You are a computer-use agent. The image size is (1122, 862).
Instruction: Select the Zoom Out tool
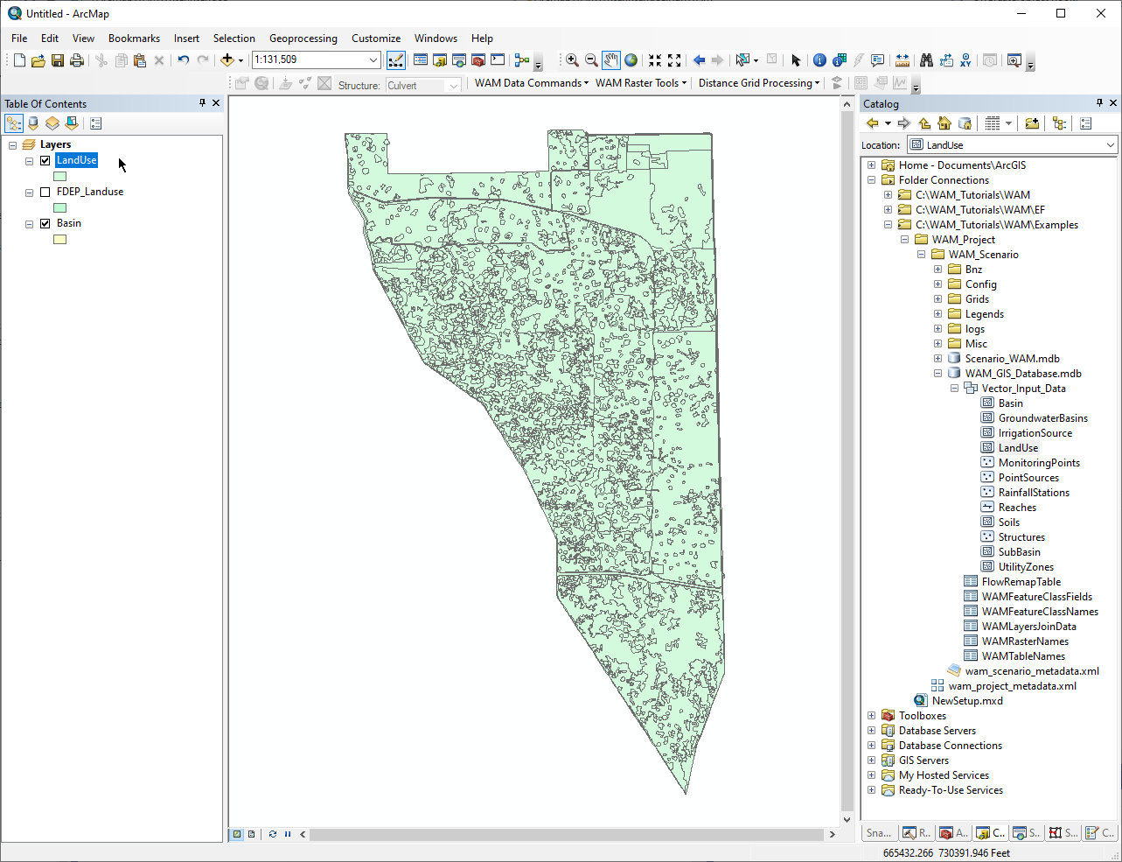[x=591, y=60]
